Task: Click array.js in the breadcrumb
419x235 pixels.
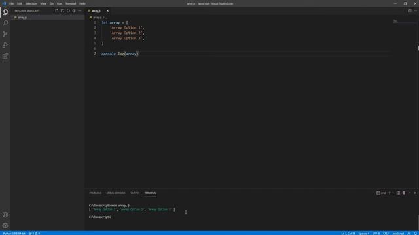Action: [97, 18]
